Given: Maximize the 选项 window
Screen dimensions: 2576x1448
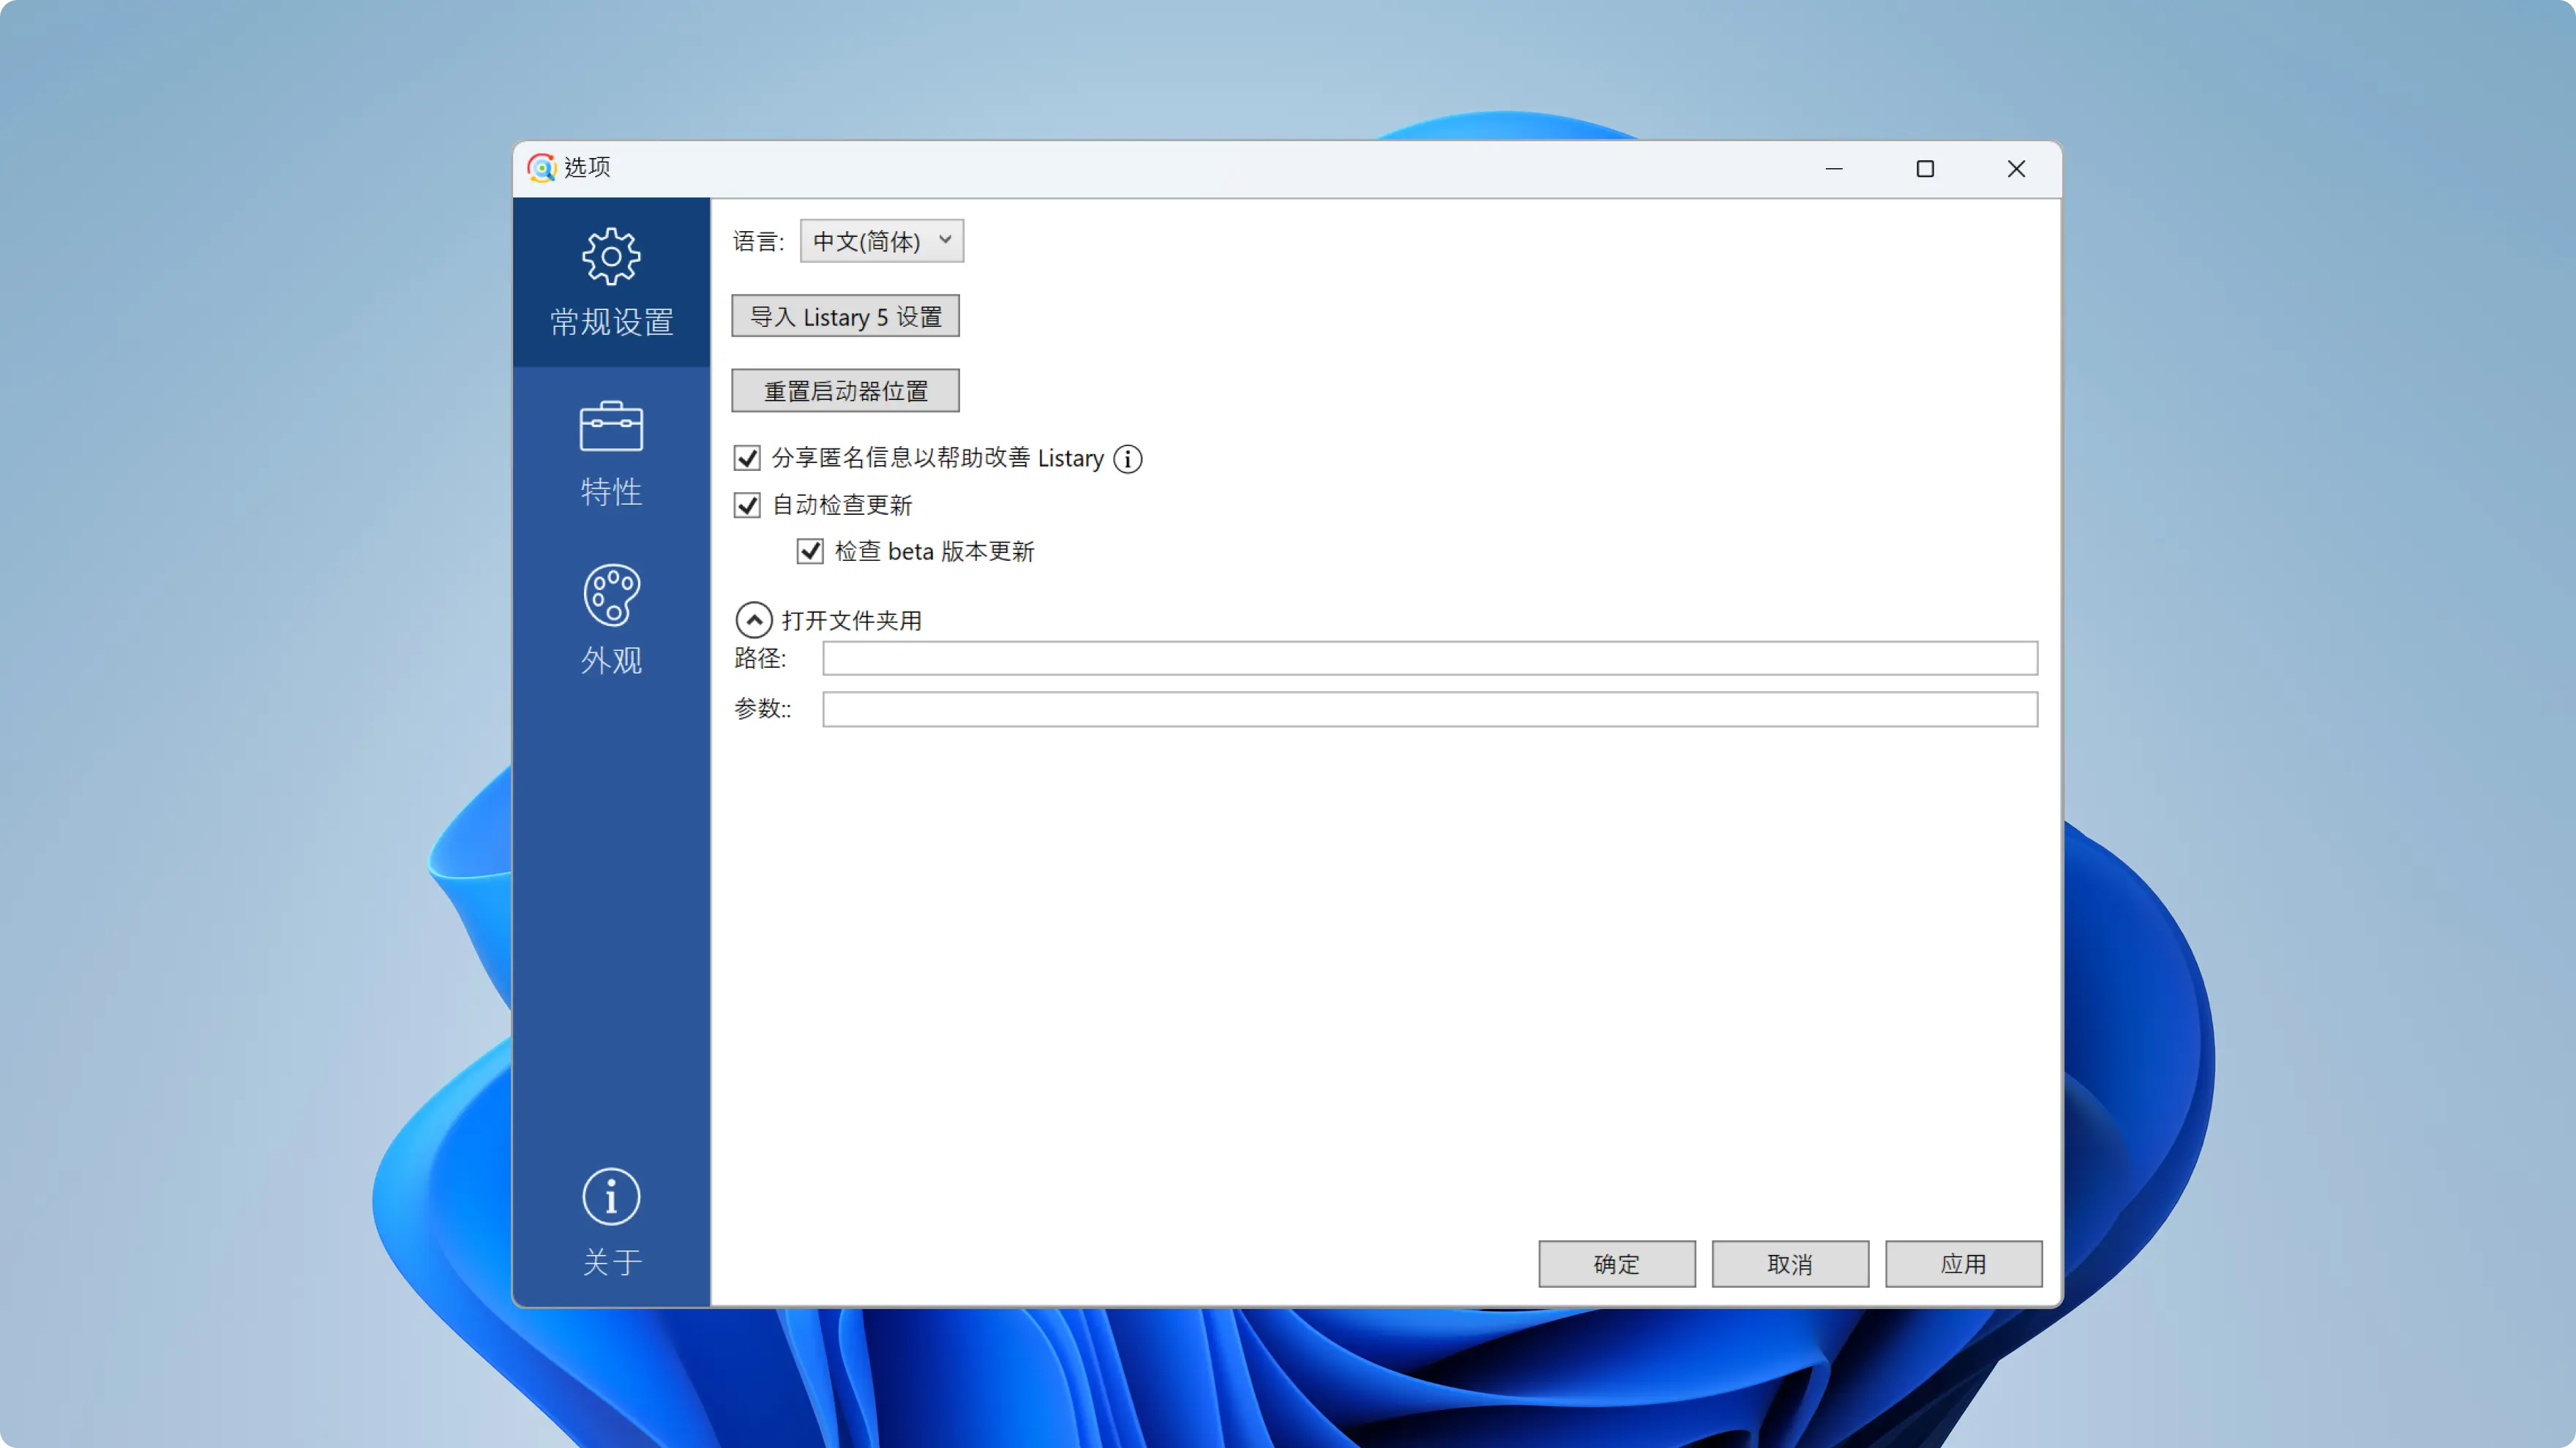Looking at the screenshot, I should [1925, 169].
